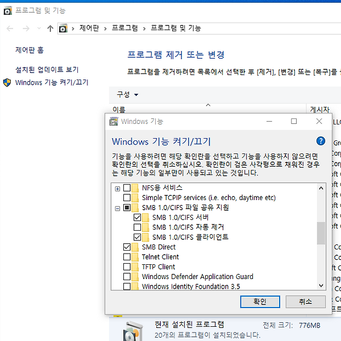Image resolution: width=341 pixels, height=341 pixels.
Task: Open the help icon in Windows 기능 dialog
Action: pos(321,141)
